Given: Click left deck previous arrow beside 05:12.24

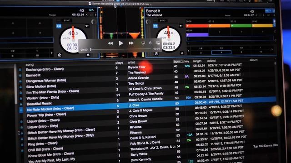Looking at the screenshot, I should (x=87, y=14).
